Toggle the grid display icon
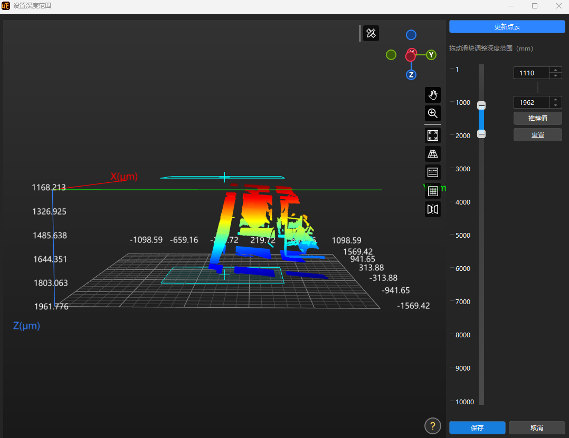 tap(433, 191)
